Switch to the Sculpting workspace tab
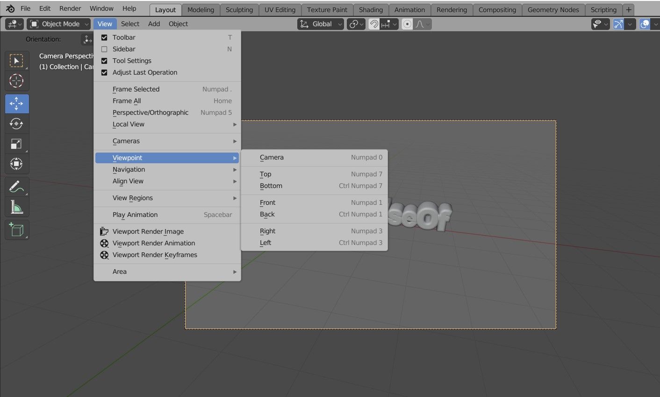The width and height of the screenshot is (660, 397). (x=239, y=10)
